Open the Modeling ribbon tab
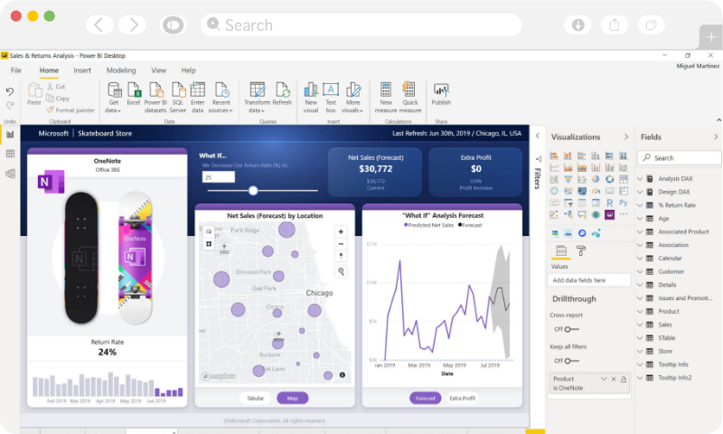The width and height of the screenshot is (723, 434). coord(121,71)
